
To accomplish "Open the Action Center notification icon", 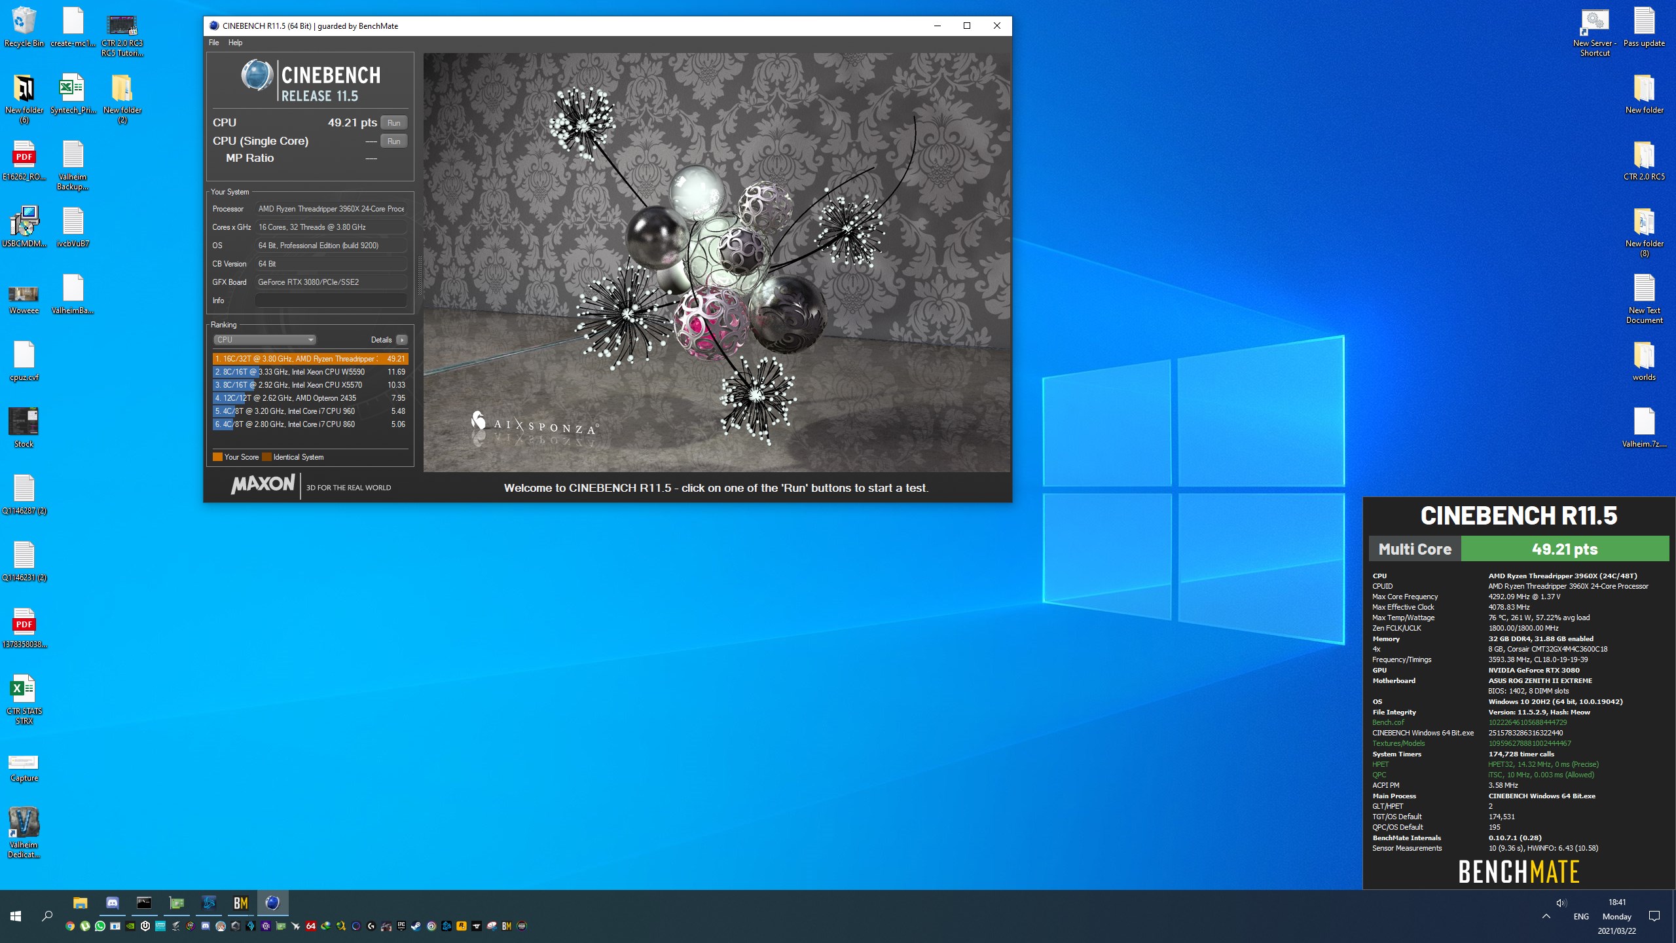I will [1654, 916].
